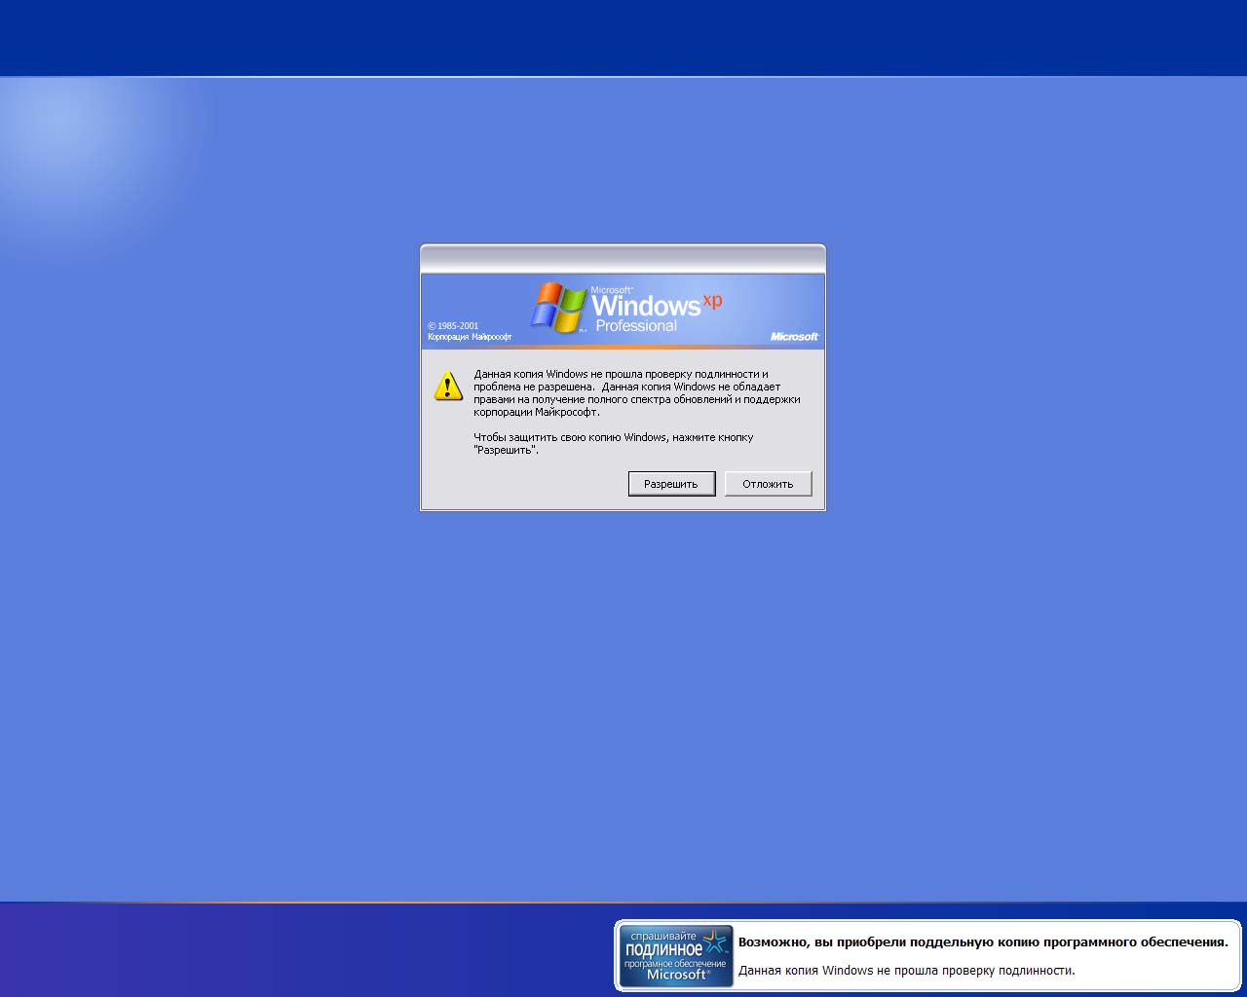Click the Разрешить button
1247x997 pixels.
tap(671, 484)
